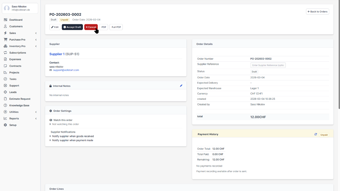This screenshot has height=191, width=340.
Task: Click the Edit order button
Action: pos(55,27)
